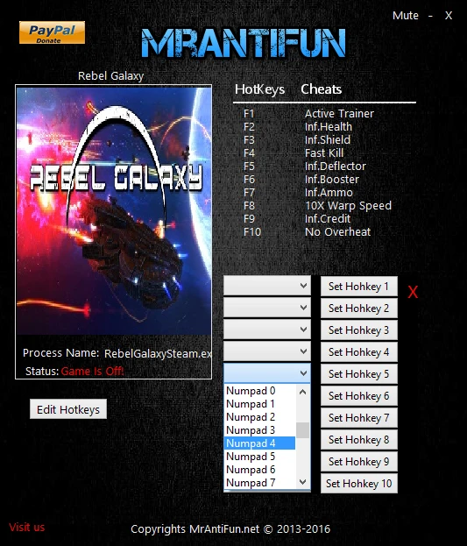Click the Inf.Shield cheat label
Image resolution: width=467 pixels, height=546 pixels.
click(328, 140)
